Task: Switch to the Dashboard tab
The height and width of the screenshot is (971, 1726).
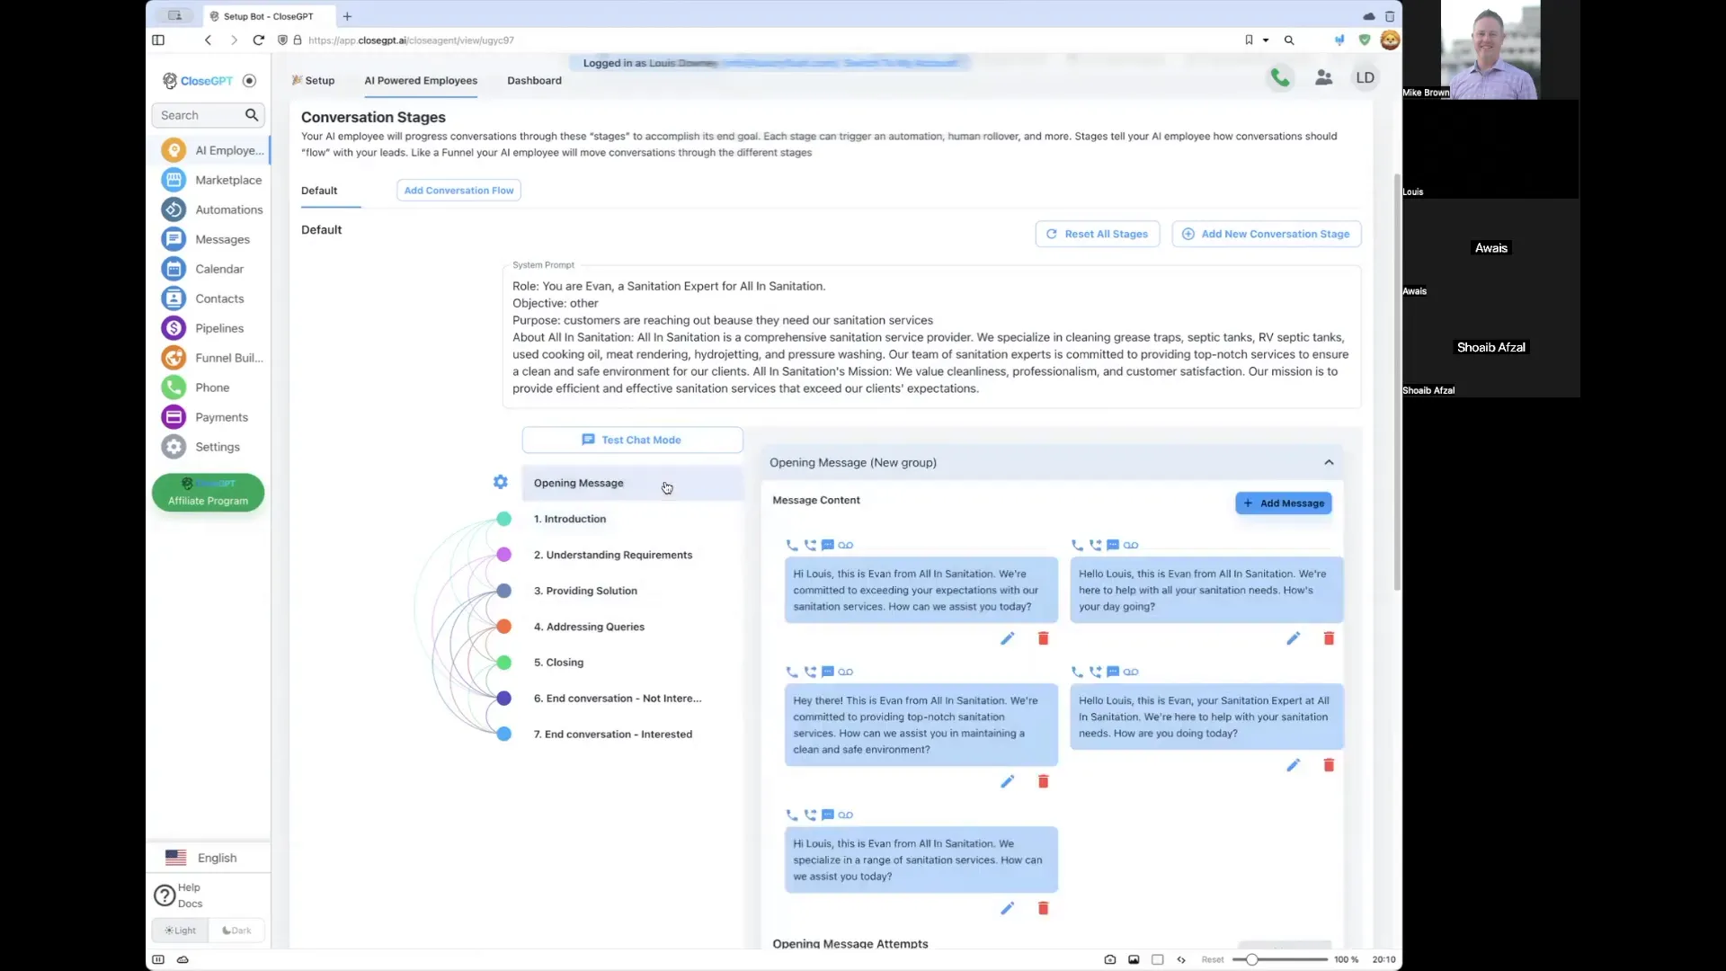Action: (534, 80)
